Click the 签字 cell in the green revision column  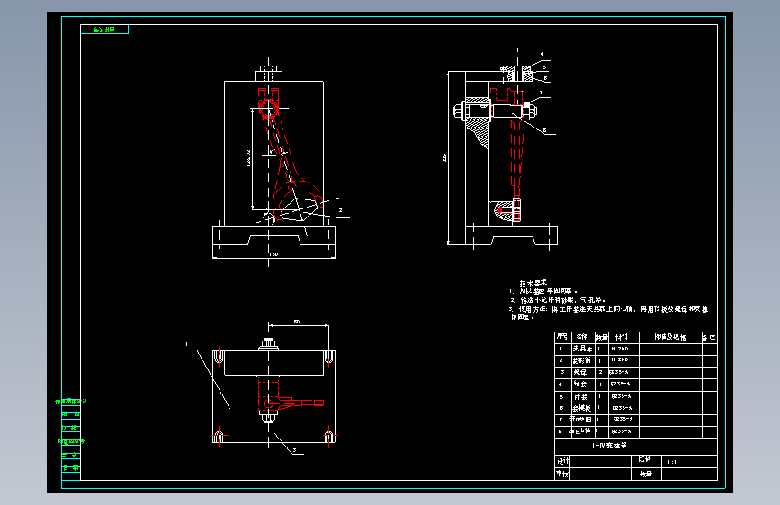(71, 455)
